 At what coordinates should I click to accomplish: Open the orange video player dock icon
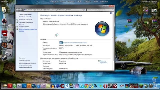(x=29, y=86)
